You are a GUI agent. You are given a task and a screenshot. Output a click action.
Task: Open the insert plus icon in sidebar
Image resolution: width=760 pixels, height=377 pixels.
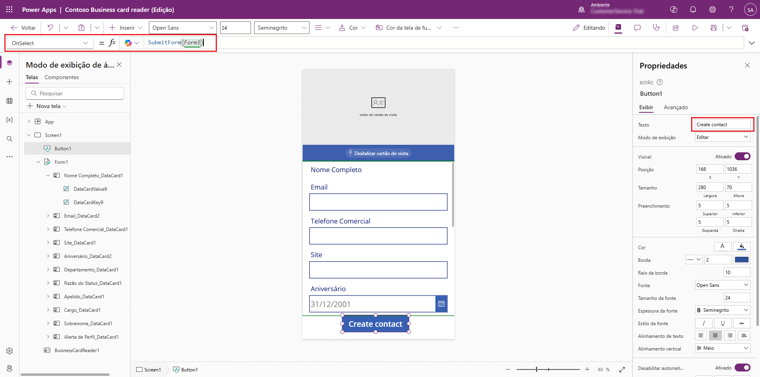(9, 82)
